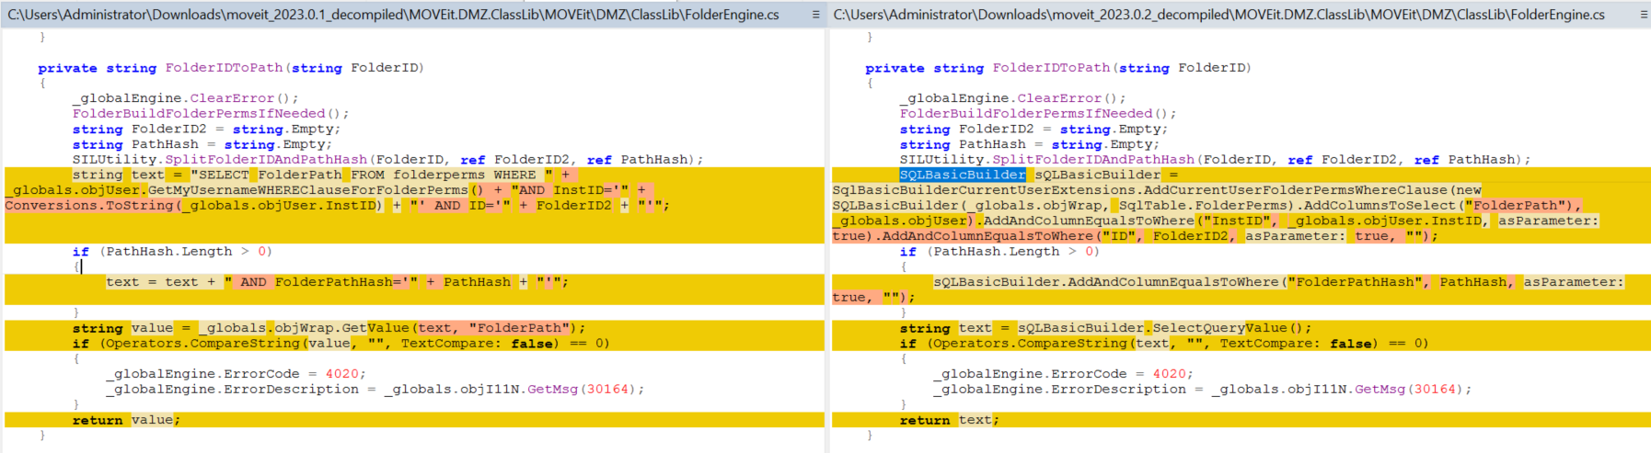Image resolution: width=1651 pixels, height=453 pixels.
Task: Click SplitFolderIDAndPathHash call in right pane
Action: coord(1093,160)
